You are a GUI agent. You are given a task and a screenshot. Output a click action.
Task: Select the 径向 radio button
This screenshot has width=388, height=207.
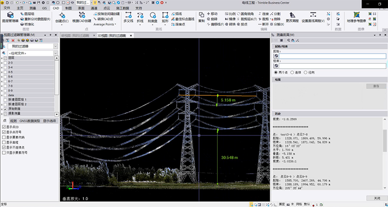pyautogui.click(x=306, y=73)
